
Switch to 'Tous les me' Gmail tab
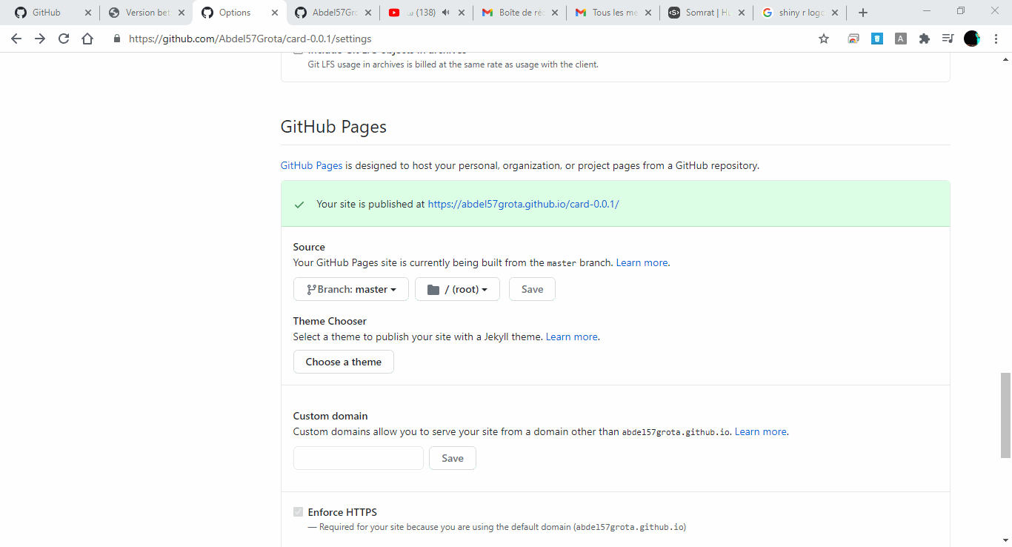pyautogui.click(x=612, y=13)
